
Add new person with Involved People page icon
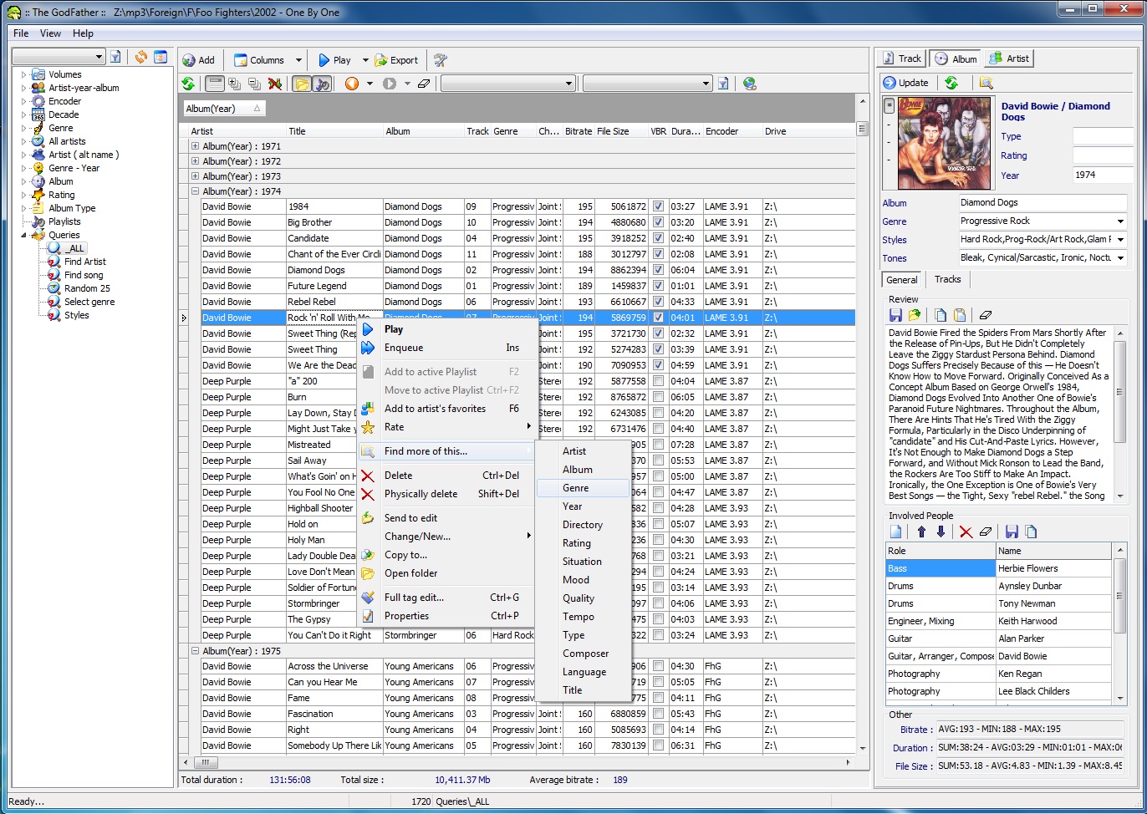895,532
